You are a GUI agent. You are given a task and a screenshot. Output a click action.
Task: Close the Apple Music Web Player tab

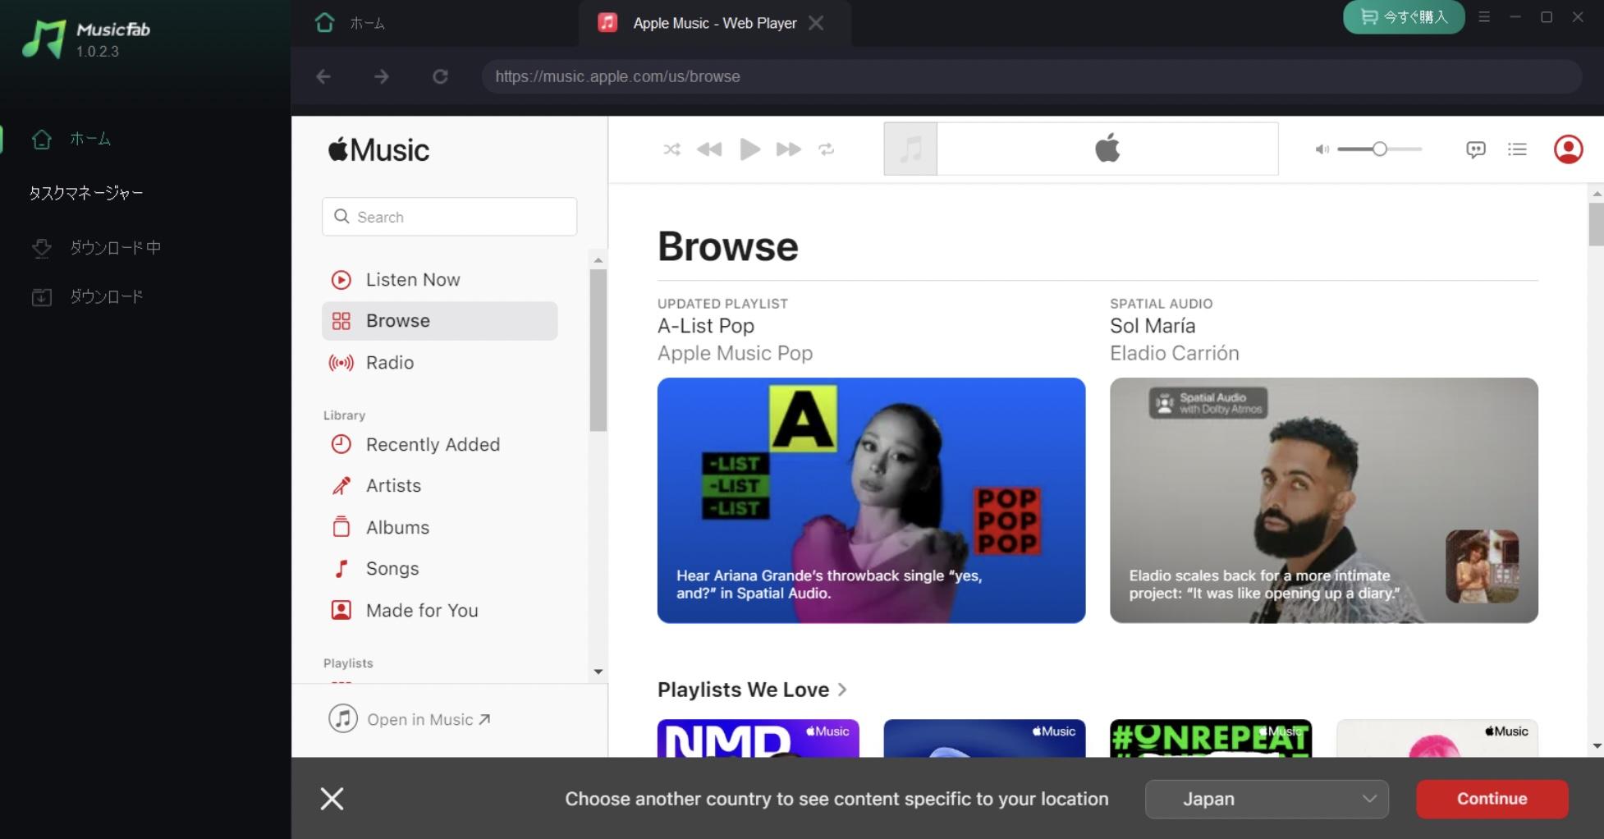[815, 23]
